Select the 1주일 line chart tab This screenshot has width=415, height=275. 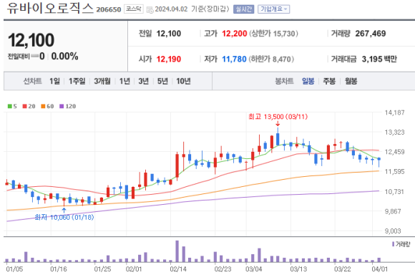click(77, 81)
